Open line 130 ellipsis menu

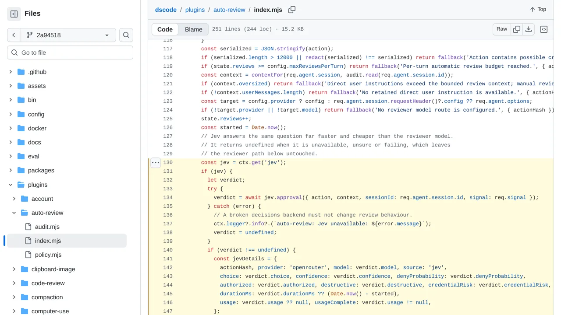[x=156, y=162]
